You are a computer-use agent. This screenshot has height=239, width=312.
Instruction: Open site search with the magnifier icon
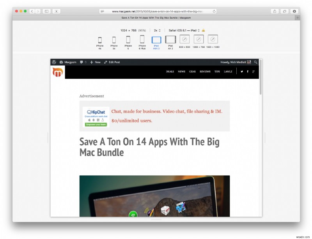[x=255, y=62]
